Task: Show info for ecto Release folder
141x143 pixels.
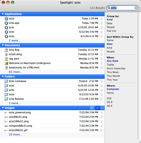Action: point(102,99)
